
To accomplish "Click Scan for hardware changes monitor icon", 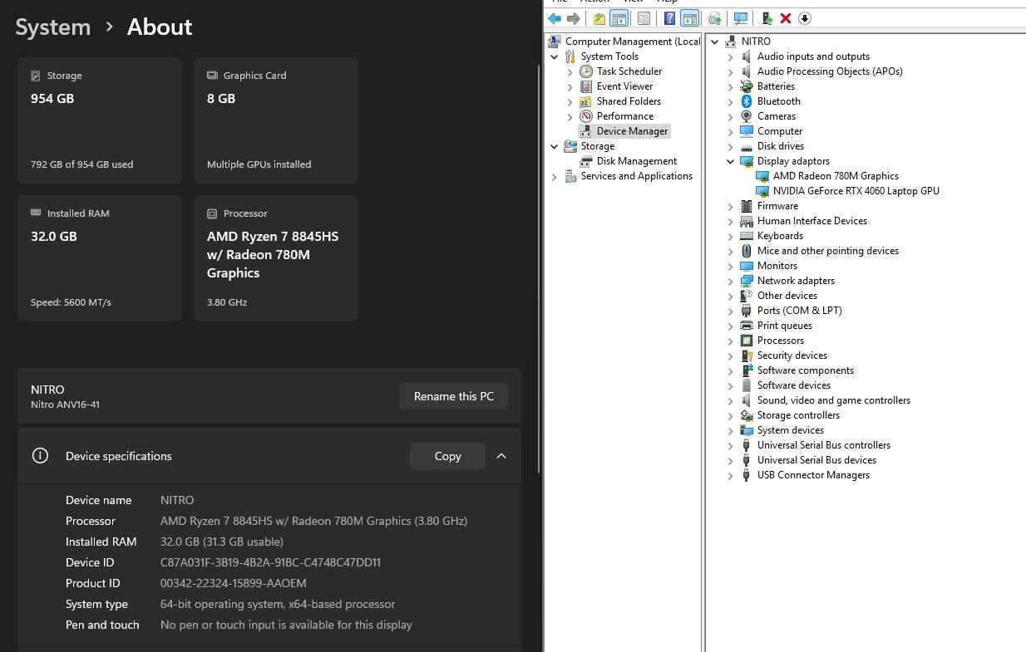I will tap(741, 18).
